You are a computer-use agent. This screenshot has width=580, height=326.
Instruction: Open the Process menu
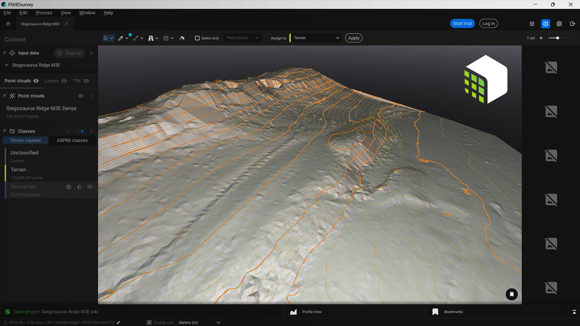(x=44, y=13)
